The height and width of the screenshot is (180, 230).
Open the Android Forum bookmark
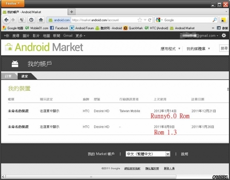82,28
